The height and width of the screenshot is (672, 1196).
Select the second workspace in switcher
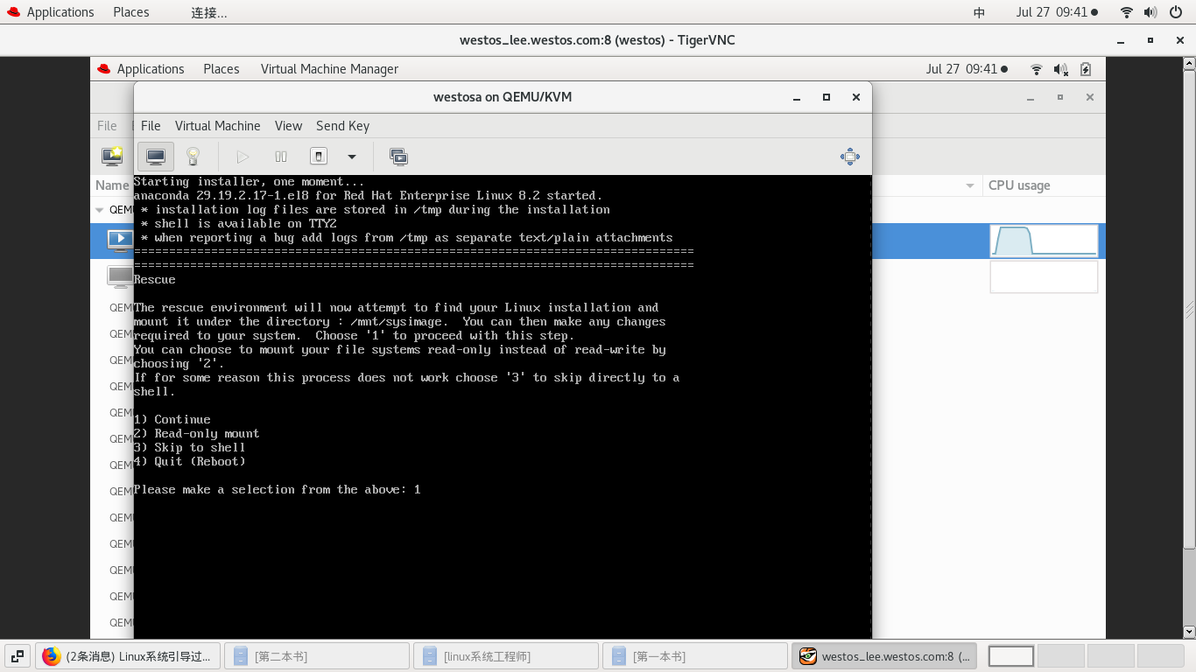[x=1061, y=656]
